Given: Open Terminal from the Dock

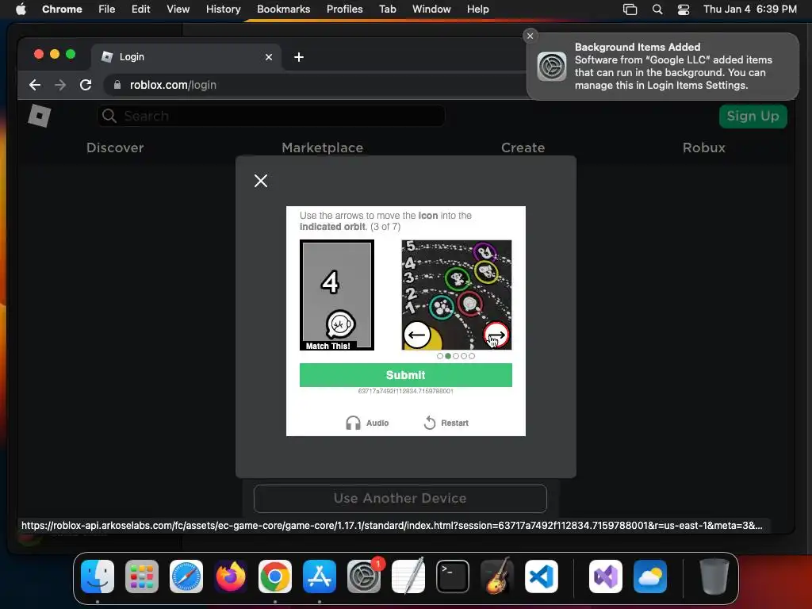Looking at the screenshot, I should coord(453,576).
